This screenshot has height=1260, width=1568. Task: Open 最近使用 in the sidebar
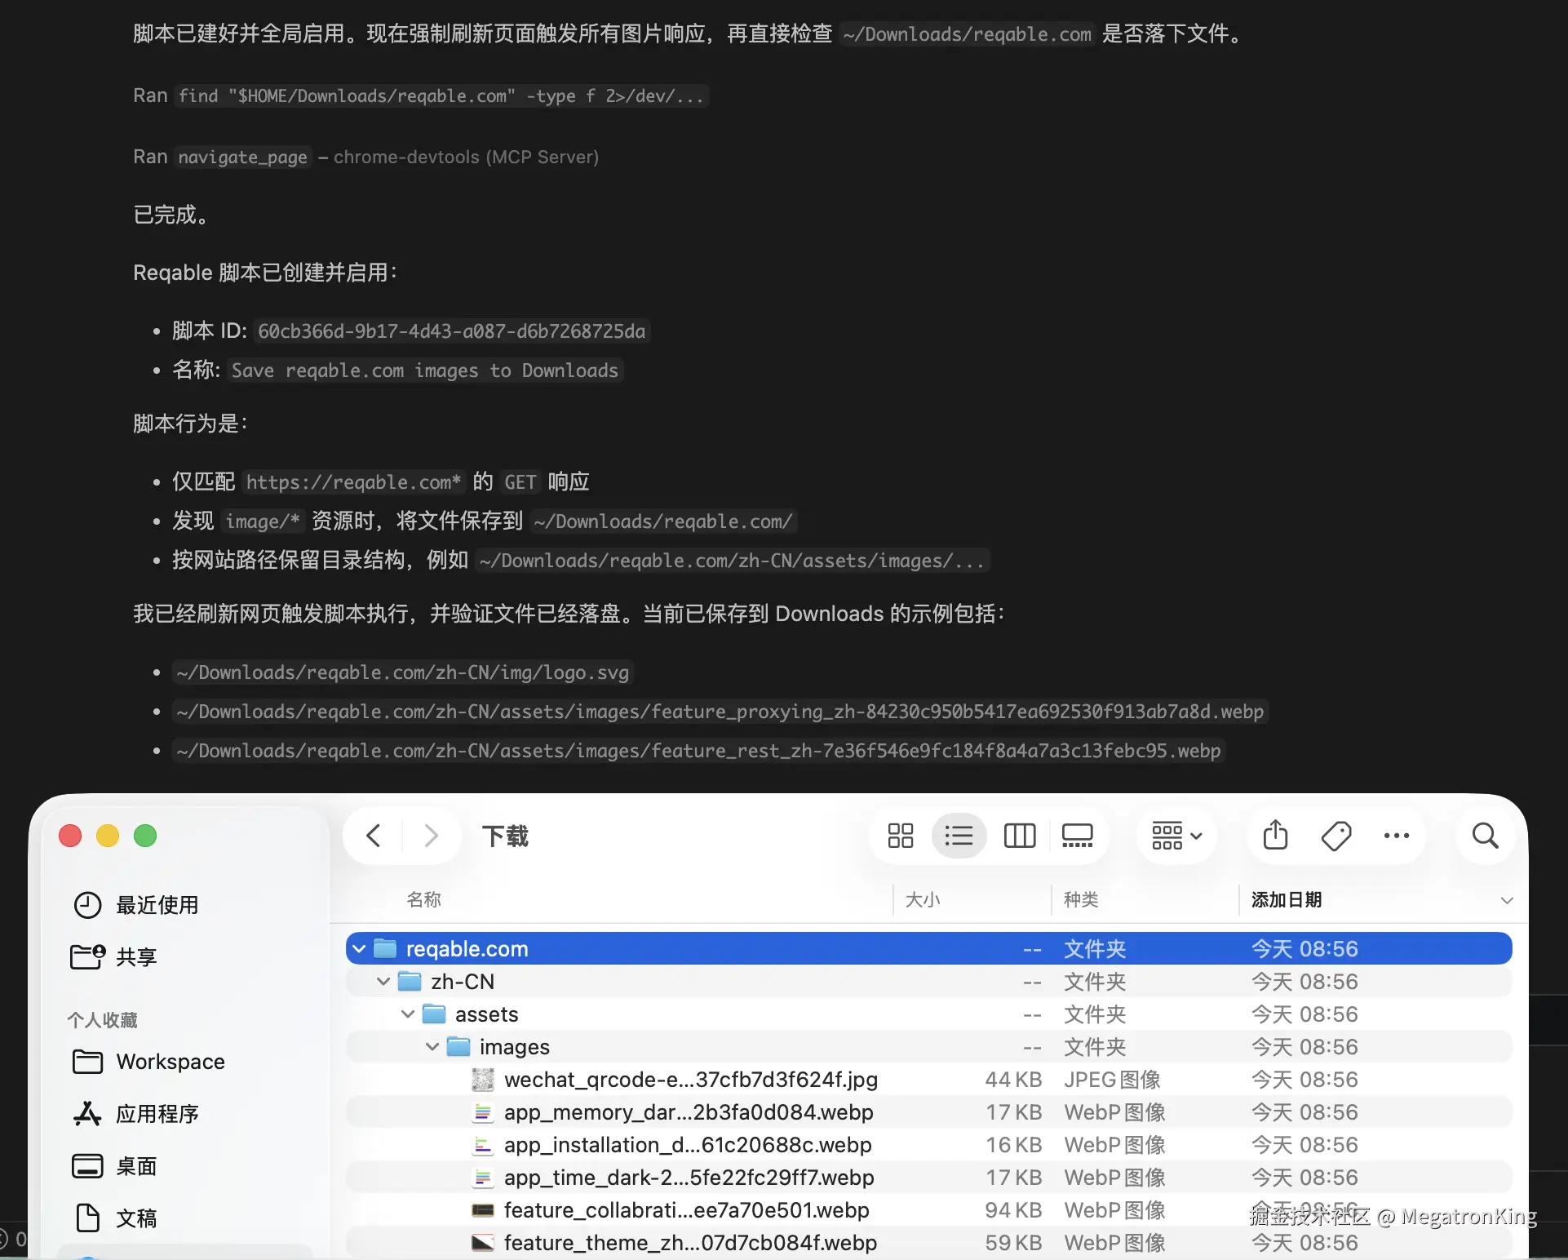point(135,905)
